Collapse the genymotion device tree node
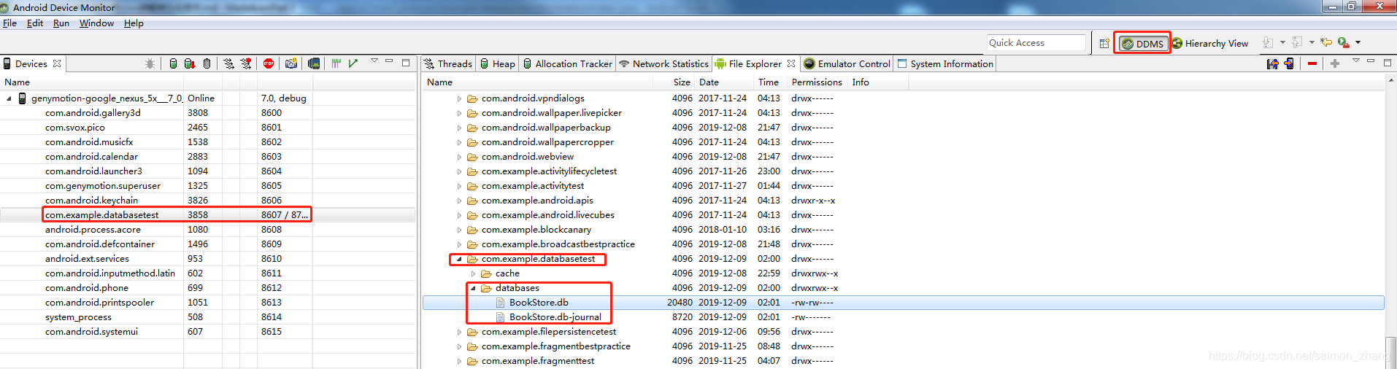The height and width of the screenshot is (369, 1397). (9, 98)
